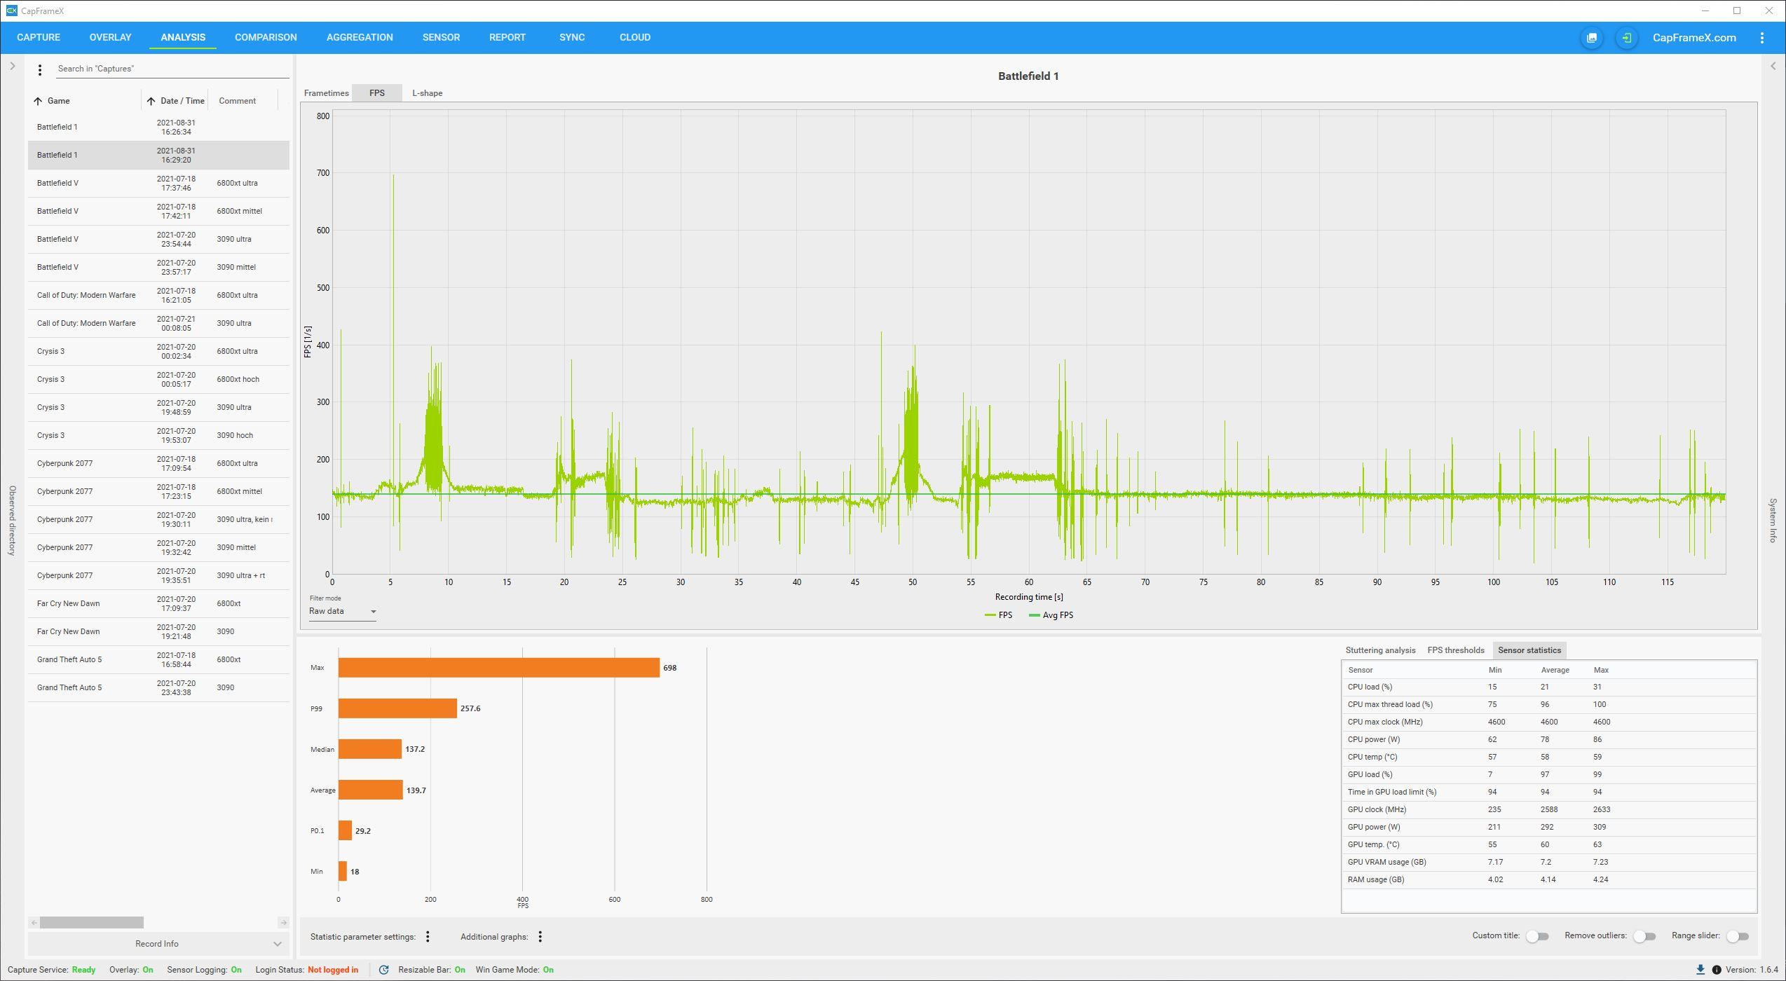Click the RAM usage (GB) sensor row

point(1549,879)
